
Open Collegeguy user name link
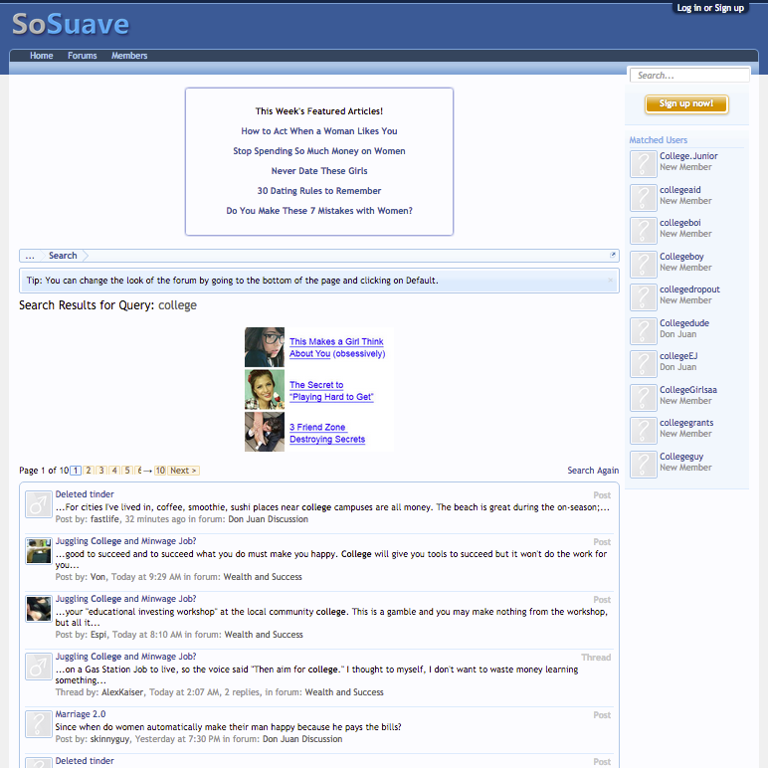click(681, 457)
